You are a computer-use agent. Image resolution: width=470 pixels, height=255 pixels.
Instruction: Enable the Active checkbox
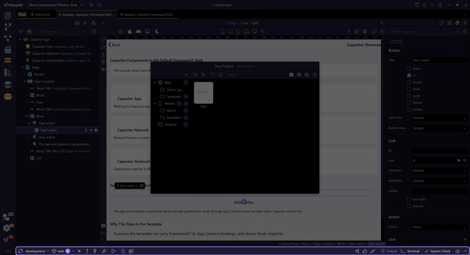click(x=409, y=69)
